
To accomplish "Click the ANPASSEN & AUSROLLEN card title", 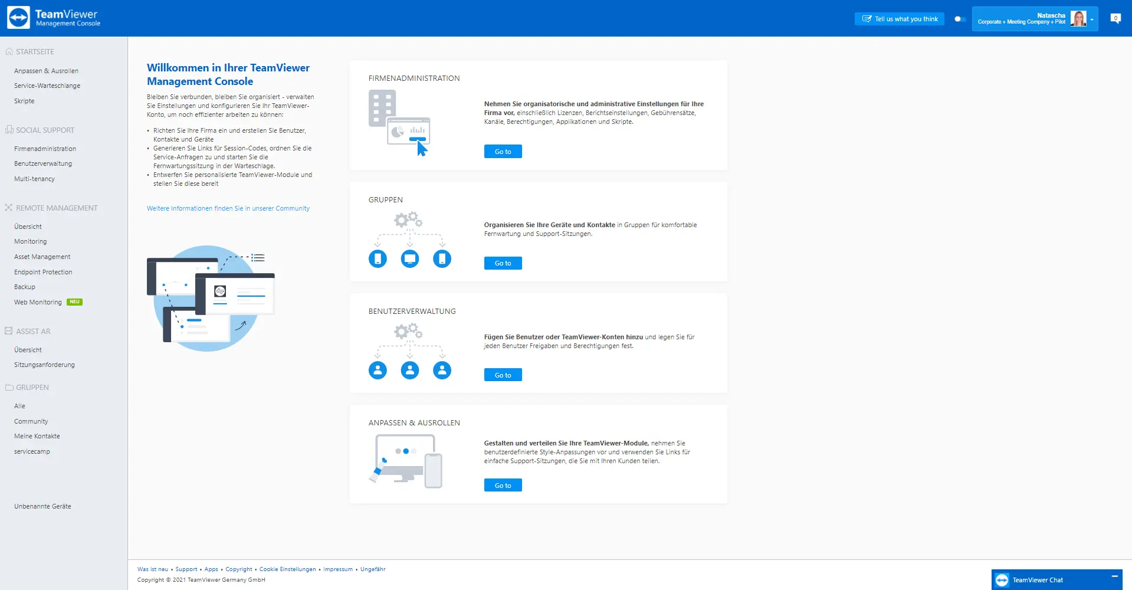I will point(414,423).
